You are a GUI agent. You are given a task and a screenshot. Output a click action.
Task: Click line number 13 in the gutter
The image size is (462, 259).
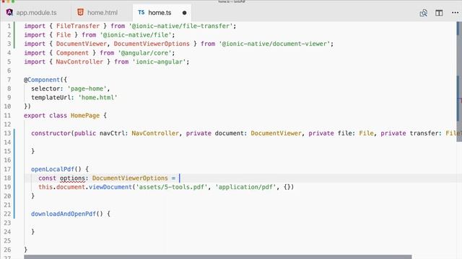(x=7, y=133)
